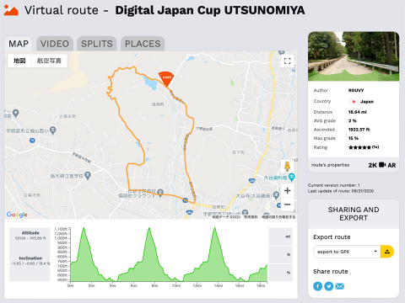Click the ROUVY logo icon

pyautogui.click(x=11, y=10)
